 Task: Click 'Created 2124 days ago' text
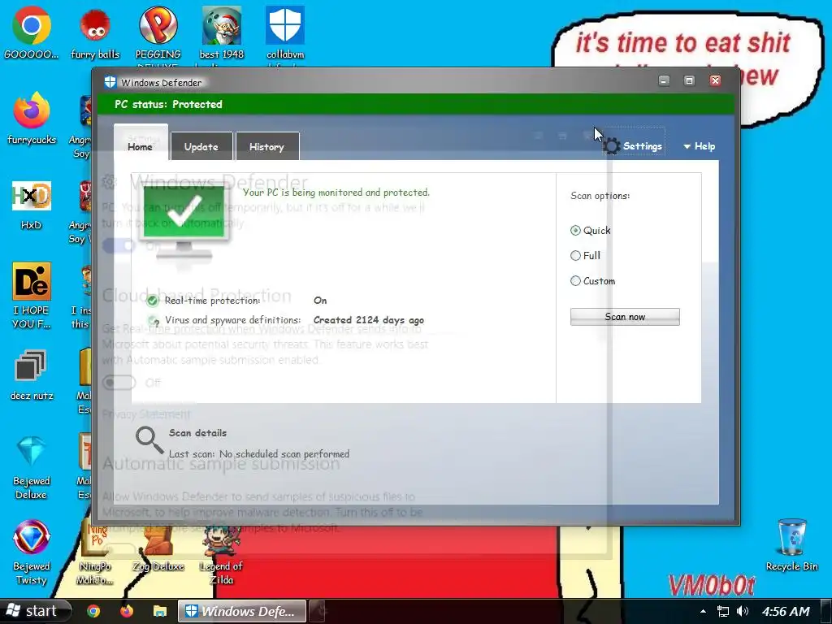point(368,320)
